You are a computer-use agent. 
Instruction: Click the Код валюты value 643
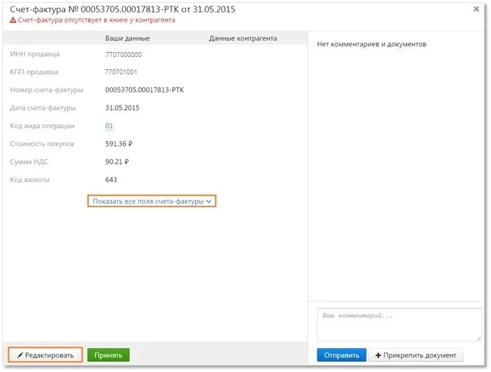(111, 180)
